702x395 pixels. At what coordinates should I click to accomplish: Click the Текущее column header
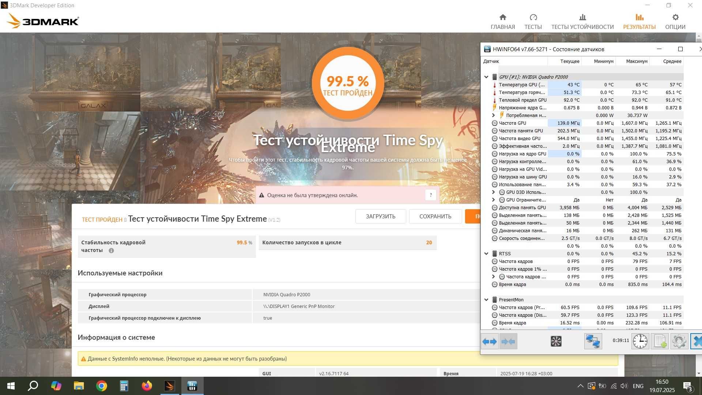(x=564, y=61)
